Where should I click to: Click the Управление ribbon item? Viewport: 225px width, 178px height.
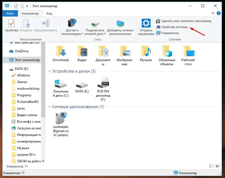168,33
